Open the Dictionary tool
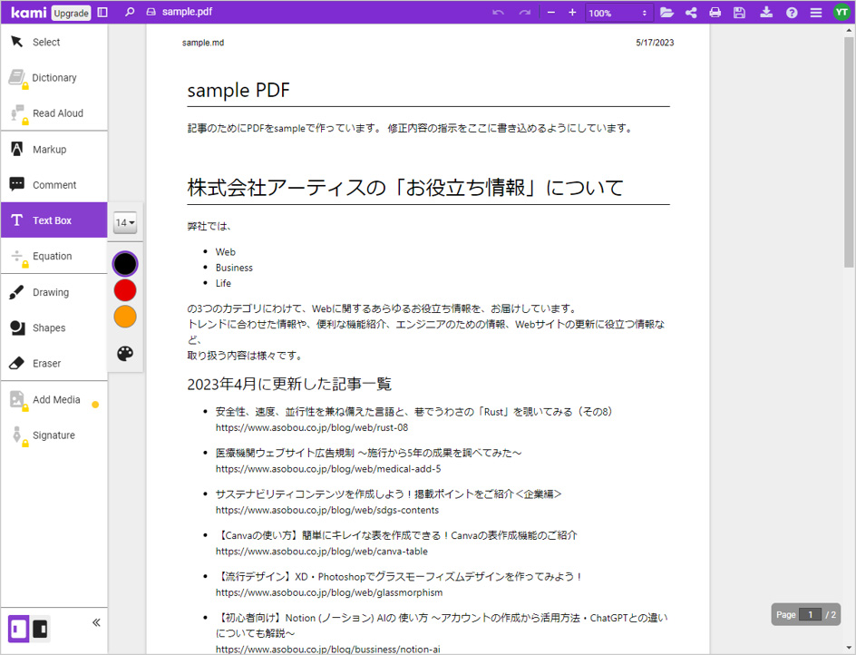 tap(53, 78)
